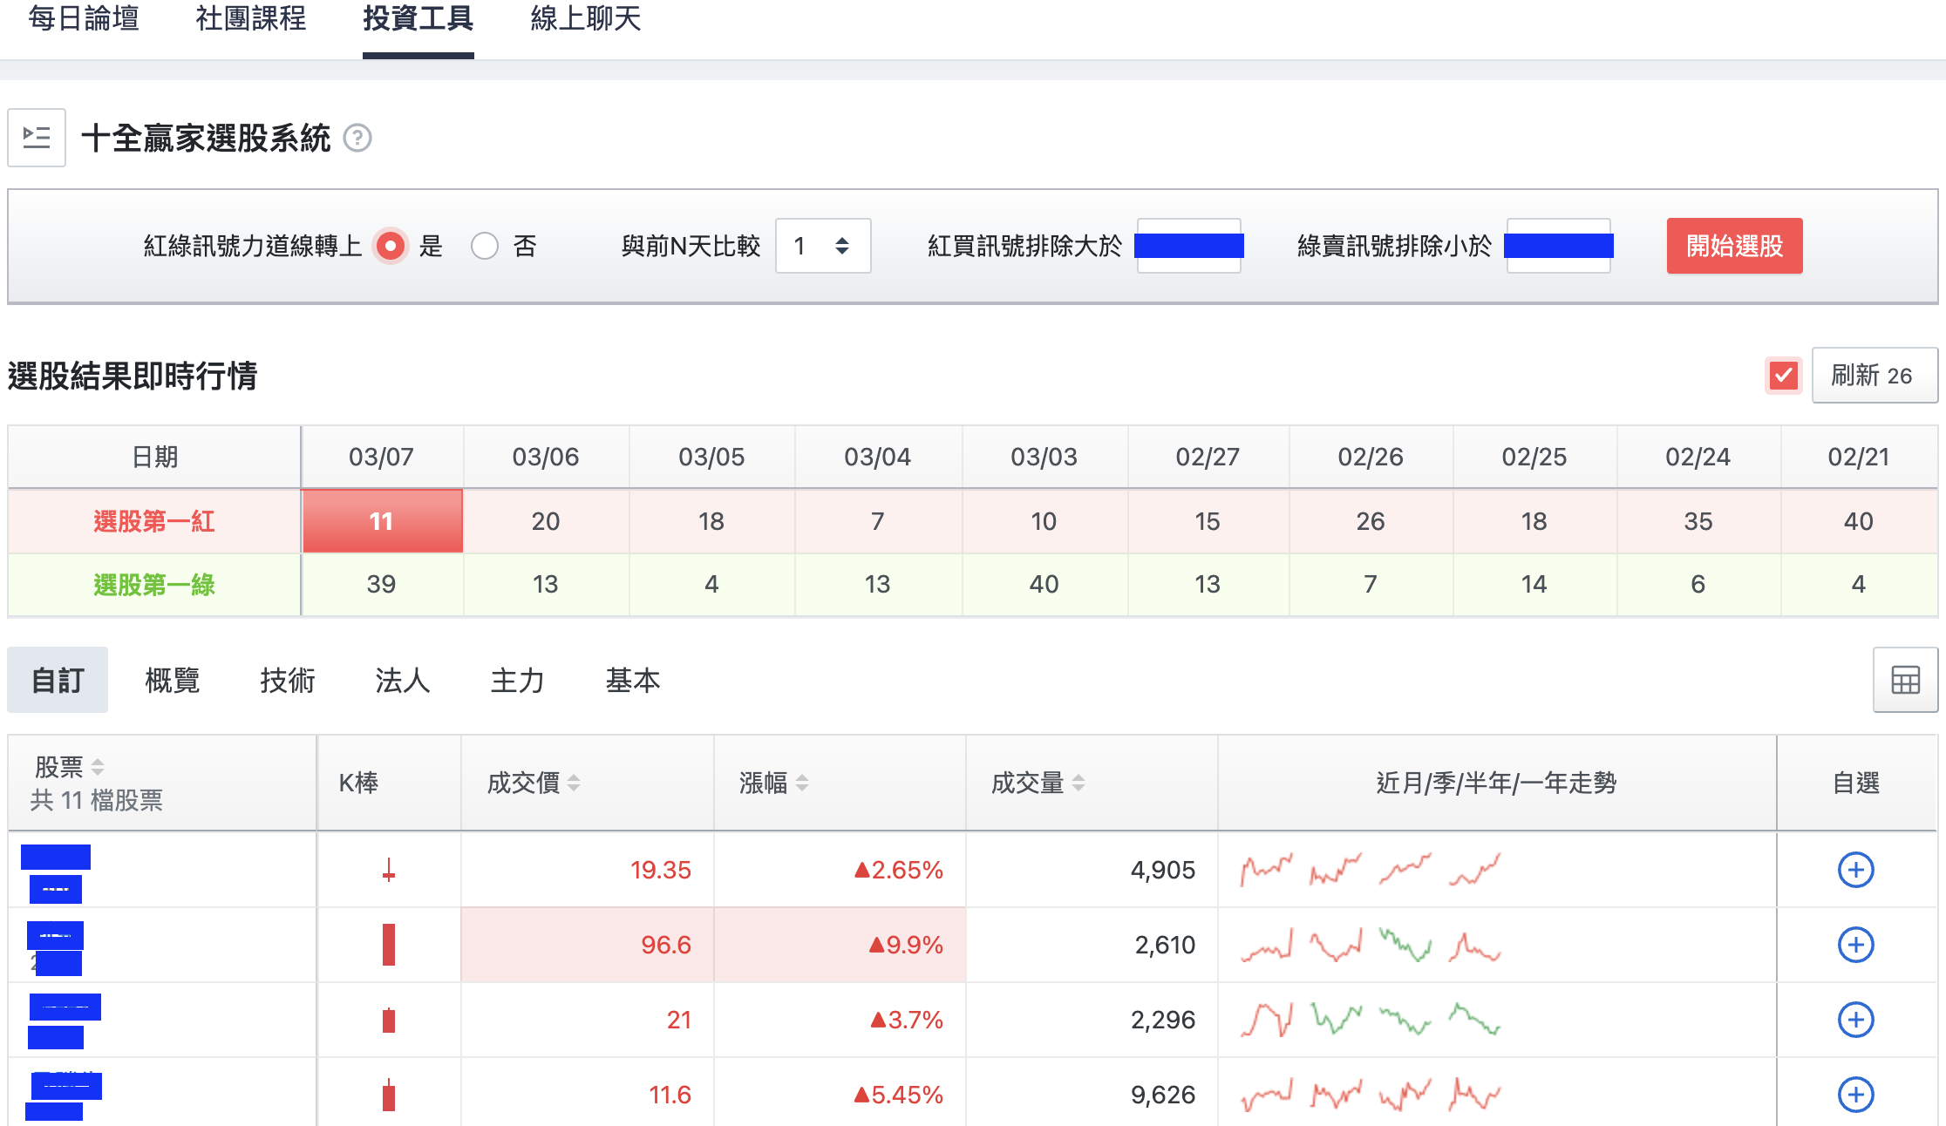The image size is (1946, 1126).
Task: Sort stocks using the 股票 column sort arrows
Action: tap(96, 767)
